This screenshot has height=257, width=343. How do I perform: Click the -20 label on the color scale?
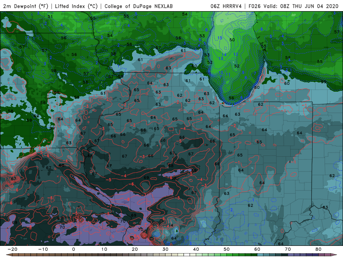pyautogui.click(x=12, y=249)
